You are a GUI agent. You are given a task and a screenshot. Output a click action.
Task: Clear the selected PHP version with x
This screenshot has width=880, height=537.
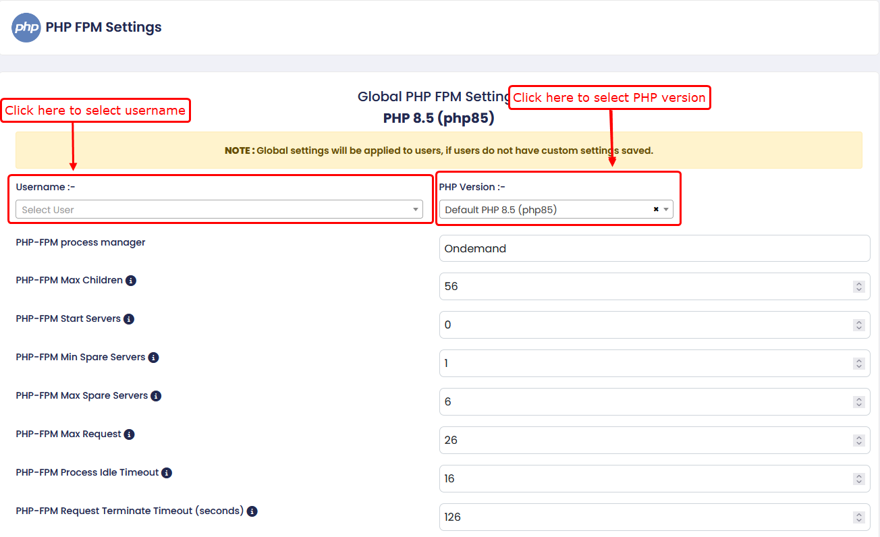[655, 210]
